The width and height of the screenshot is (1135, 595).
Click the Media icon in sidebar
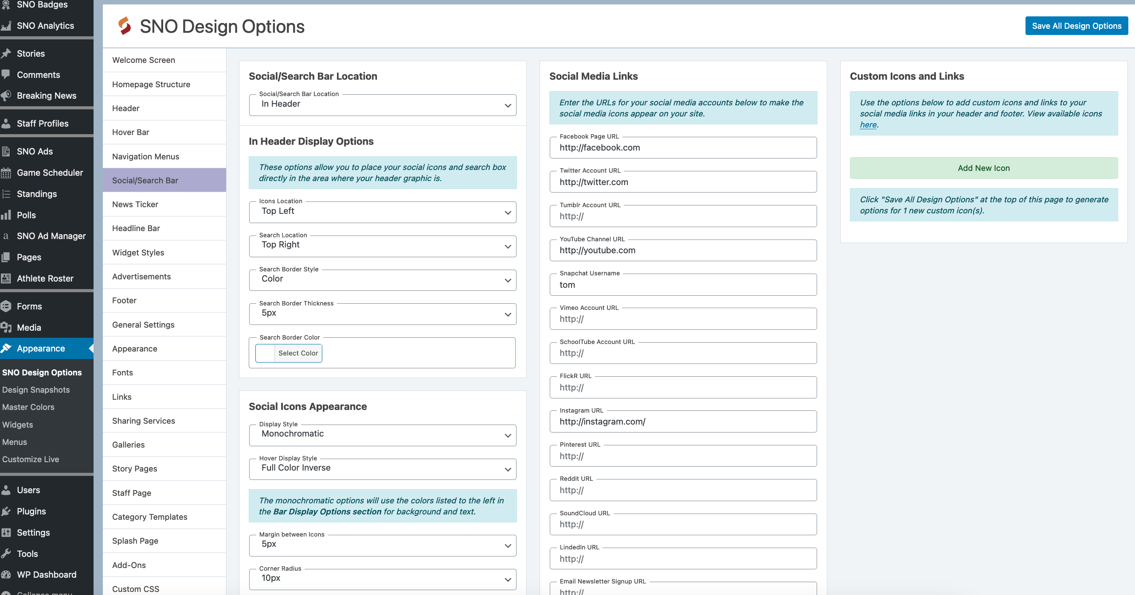click(x=6, y=328)
